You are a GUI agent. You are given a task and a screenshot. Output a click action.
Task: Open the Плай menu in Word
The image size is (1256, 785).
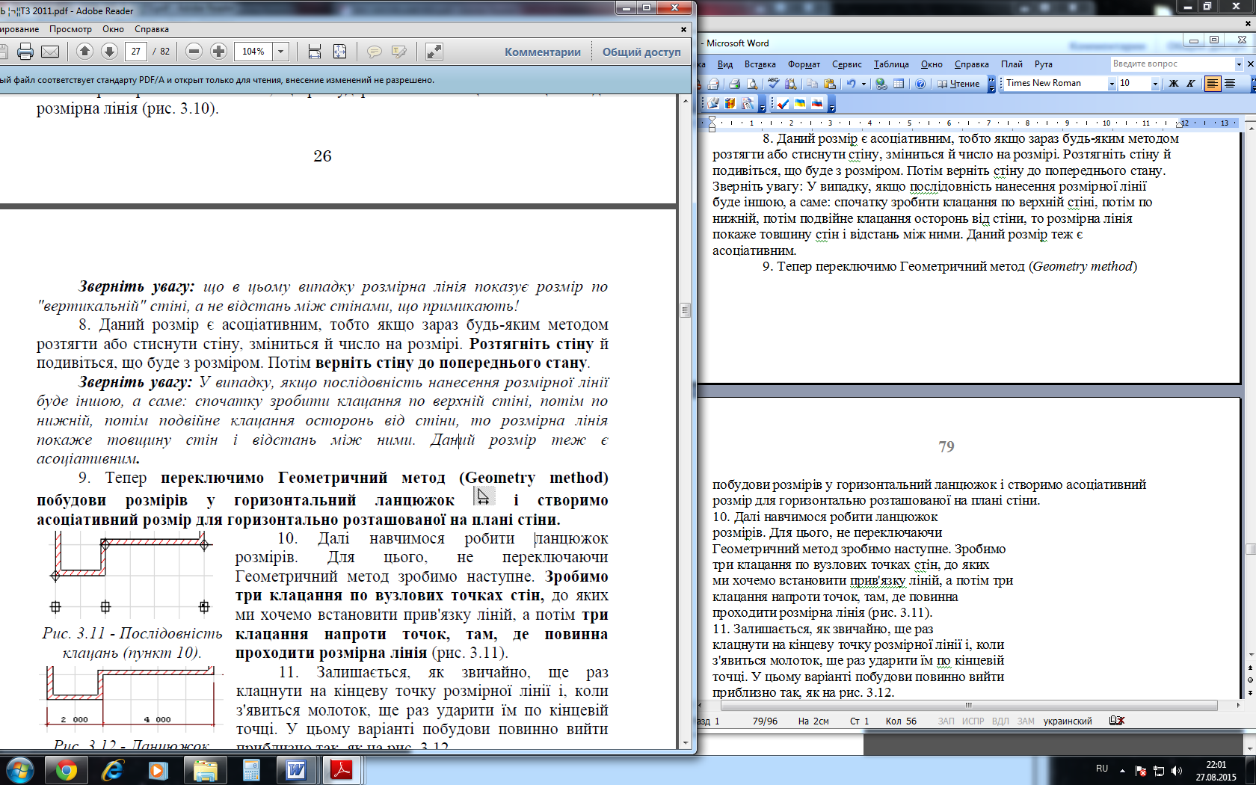pos(1012,64)
